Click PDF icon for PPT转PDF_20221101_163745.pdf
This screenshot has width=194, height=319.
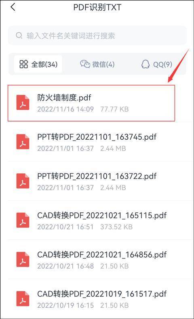click(23, 142)
